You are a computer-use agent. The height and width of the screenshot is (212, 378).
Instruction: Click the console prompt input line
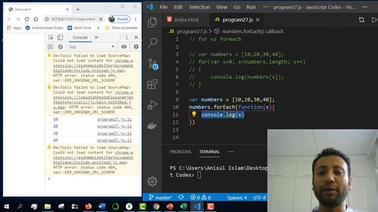93,178
